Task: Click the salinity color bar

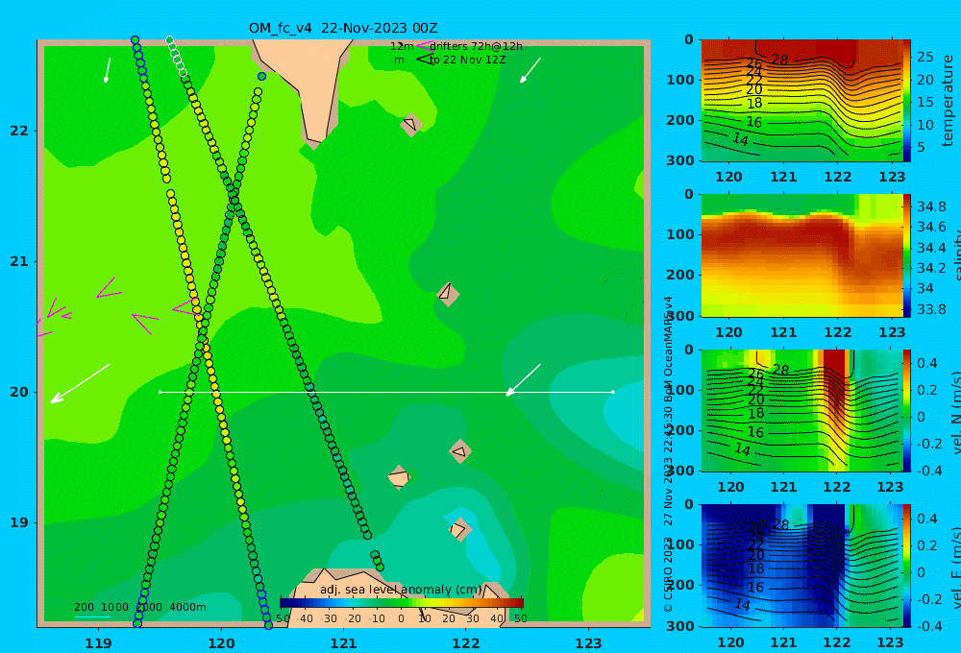Action: (906, 255)
